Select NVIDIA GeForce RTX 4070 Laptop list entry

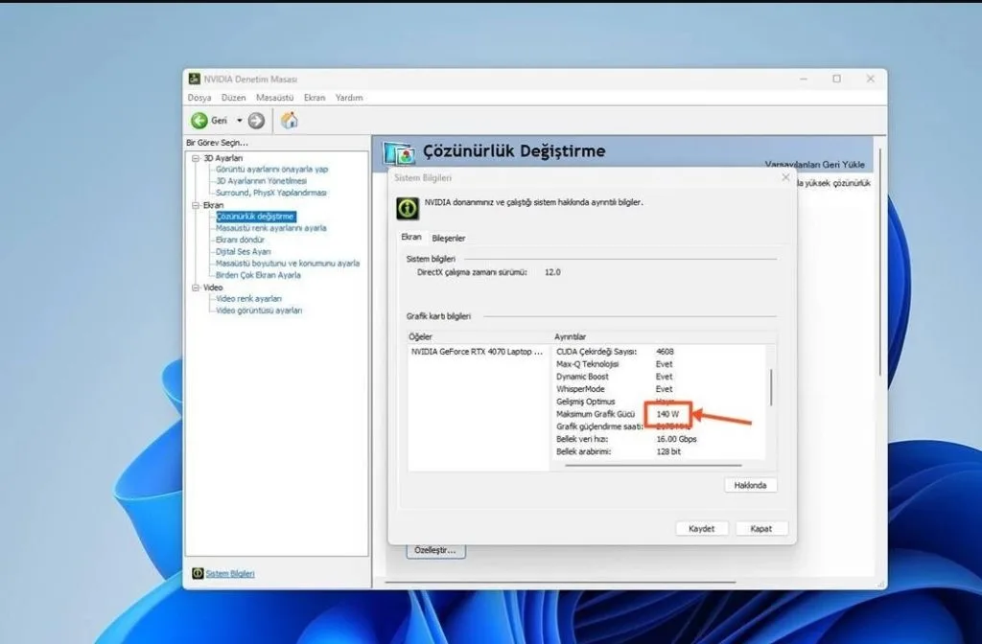(x=477, y=352)
